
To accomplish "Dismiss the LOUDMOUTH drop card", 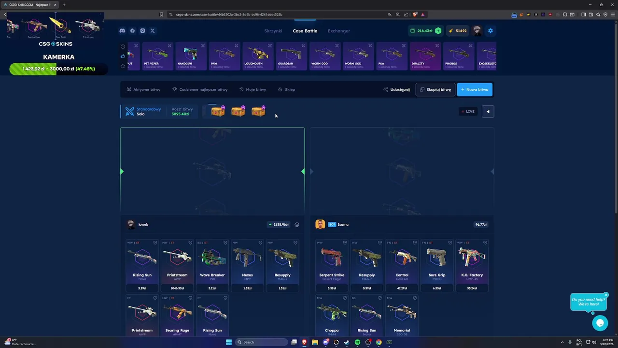I will (269, 46).
